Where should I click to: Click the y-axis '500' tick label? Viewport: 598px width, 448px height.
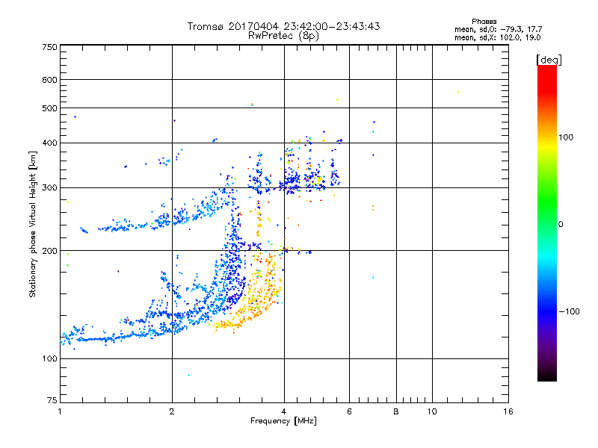point(50,108)
